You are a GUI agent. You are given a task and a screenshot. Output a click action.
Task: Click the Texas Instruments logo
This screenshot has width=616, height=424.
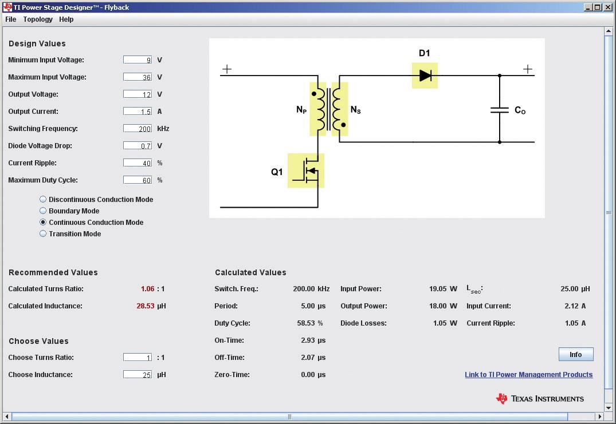click(539, 398)
